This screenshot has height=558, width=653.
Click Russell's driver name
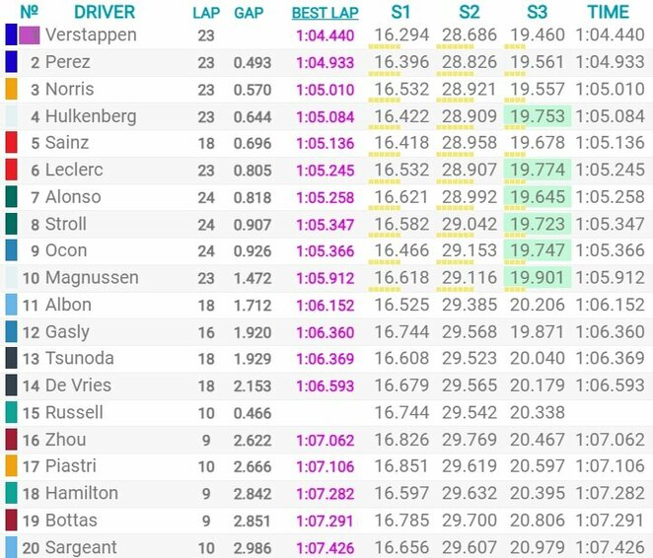74,412
